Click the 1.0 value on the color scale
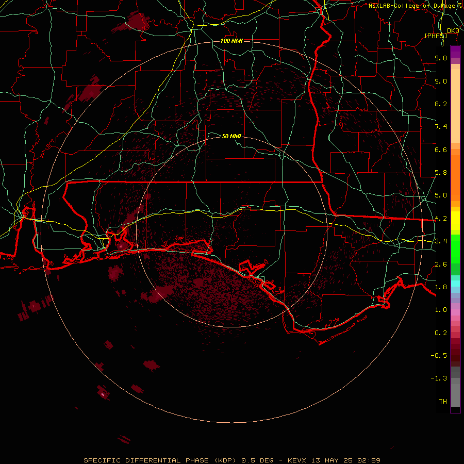The image size is (464, 464). (x=441, y=310)
